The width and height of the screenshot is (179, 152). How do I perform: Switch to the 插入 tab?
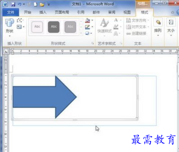point(43,12)
